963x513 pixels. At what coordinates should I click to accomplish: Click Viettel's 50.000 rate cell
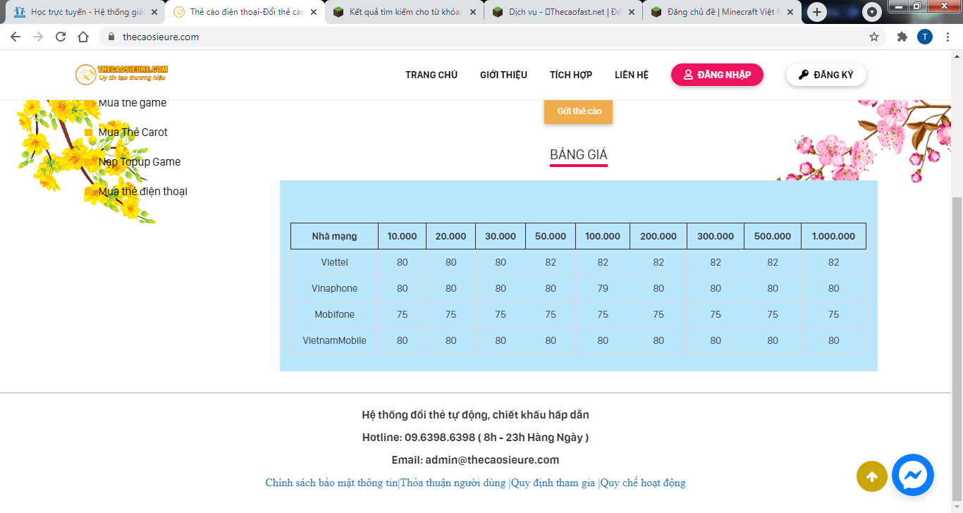tap(551, 262)
